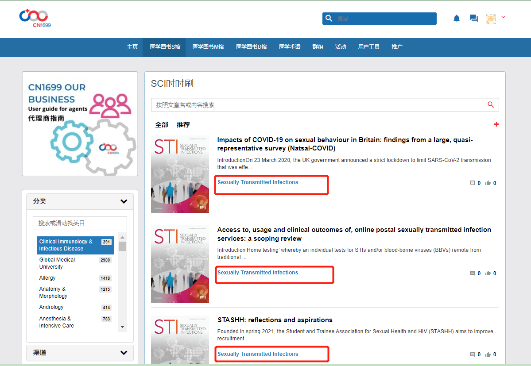Open the chat messages icon

pyautogui.click(x=474, y=18)
